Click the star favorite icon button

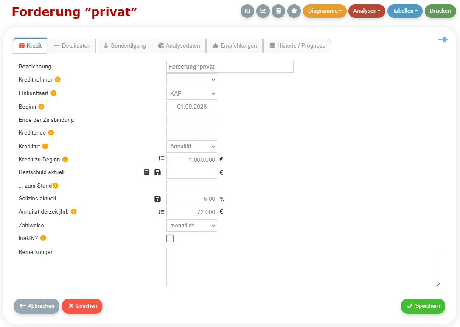(x=294, y=11)
